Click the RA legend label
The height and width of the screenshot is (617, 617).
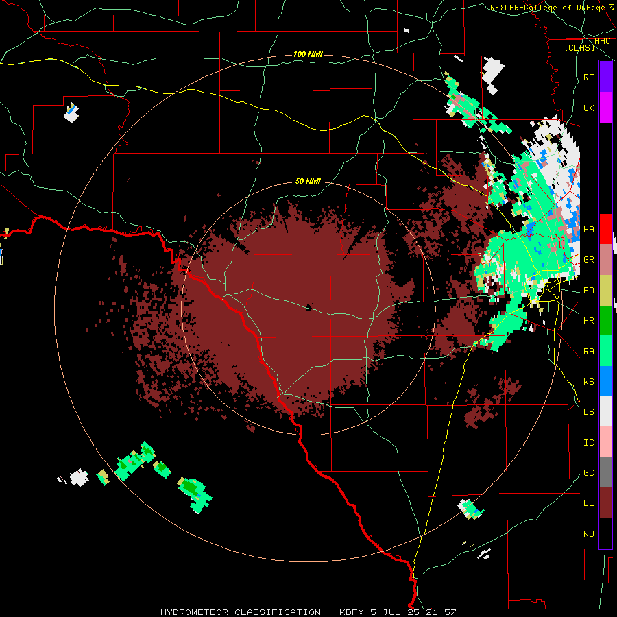(x=589, y=351)
